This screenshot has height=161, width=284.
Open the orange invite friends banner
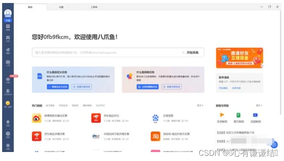tap(240, 58)
